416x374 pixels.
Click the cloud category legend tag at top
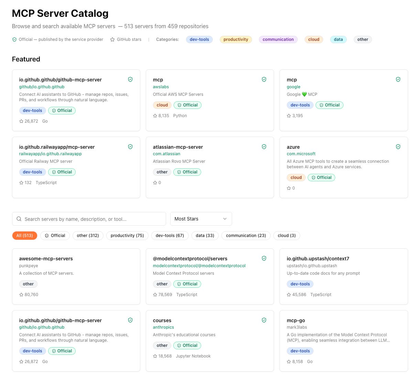point(314,39)
